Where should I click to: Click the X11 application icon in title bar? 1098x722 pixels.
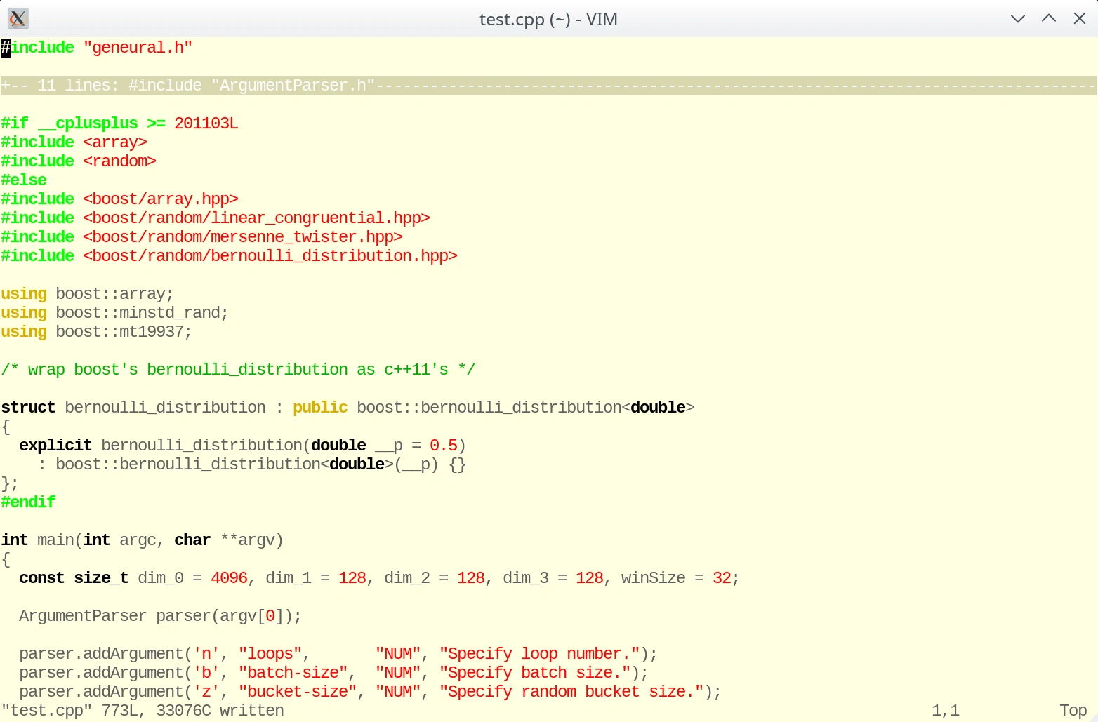pyautogui.click(x=18, y=18)
